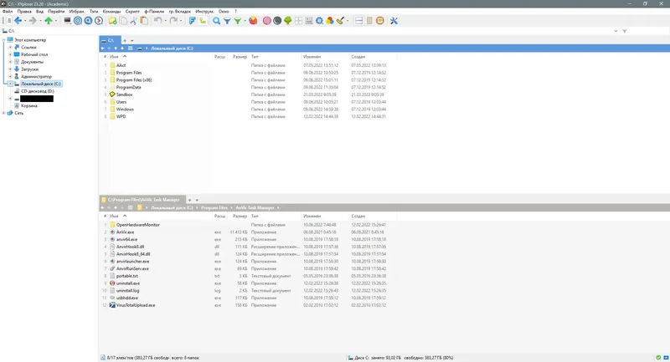
Task: Go up one level with the green arrow
Action: point(49,20)
